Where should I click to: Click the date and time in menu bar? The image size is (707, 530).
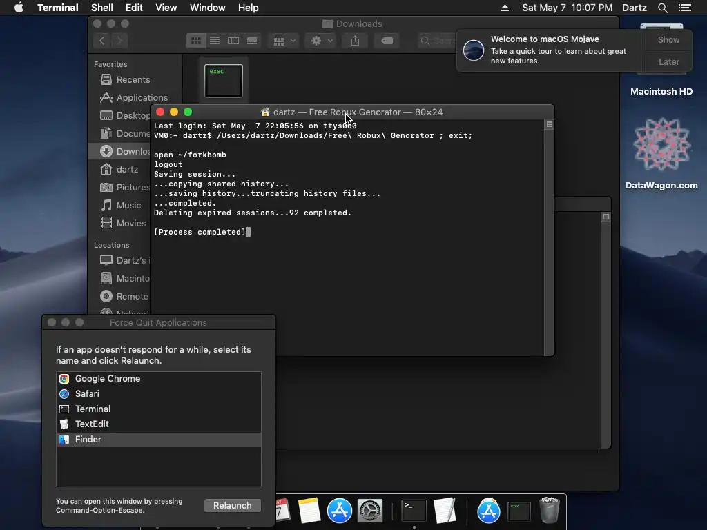coord(568,8)
